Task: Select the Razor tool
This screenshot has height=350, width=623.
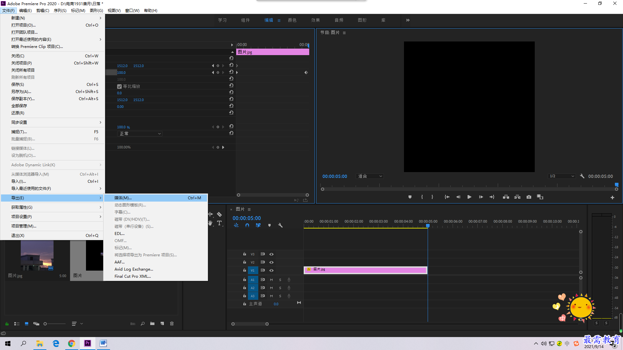Action: pyautogui.click(x=219, y=215)
